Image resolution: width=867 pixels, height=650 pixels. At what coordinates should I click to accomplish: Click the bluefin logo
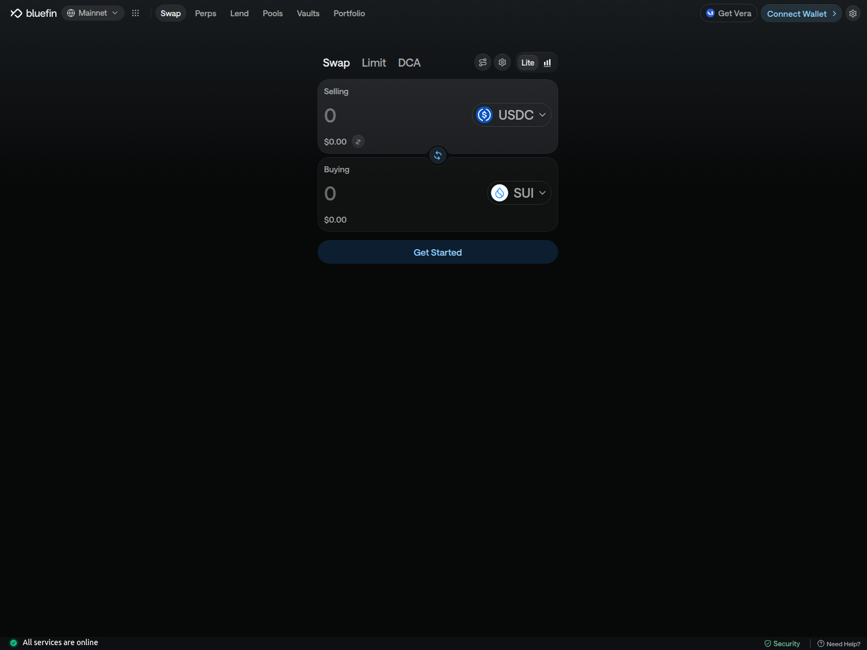click(34, 13)
